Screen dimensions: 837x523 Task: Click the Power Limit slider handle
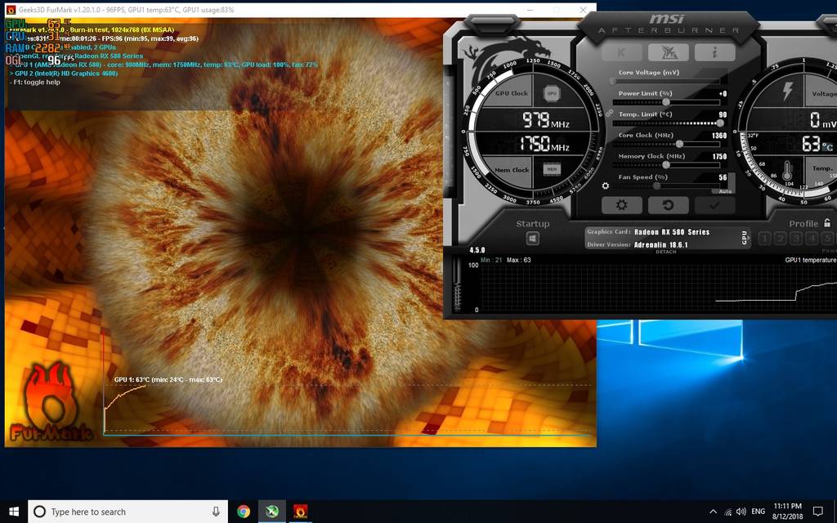coord(666,101)
